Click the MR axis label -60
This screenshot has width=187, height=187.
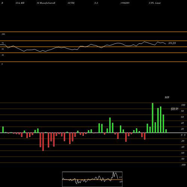pyautogui.click(x=183, y=153)
